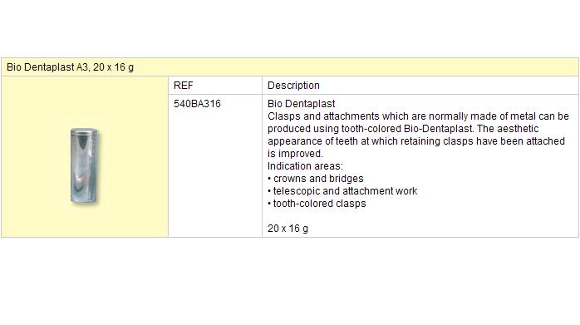
Task: Click the Bio Dentaplast name in description
Action: pyautogui.click(x=301, y=104)
